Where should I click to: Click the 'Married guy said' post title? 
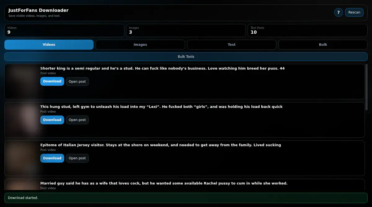pyautogui.click(x=164, y=183)
